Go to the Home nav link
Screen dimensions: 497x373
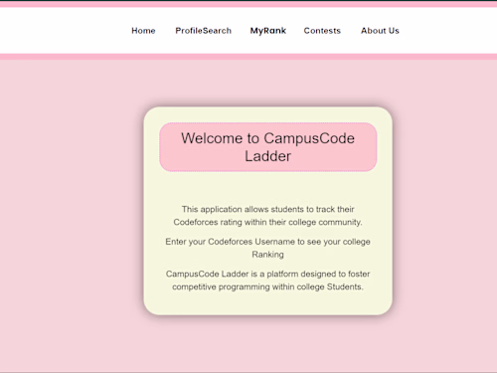(x=143, y=31)
